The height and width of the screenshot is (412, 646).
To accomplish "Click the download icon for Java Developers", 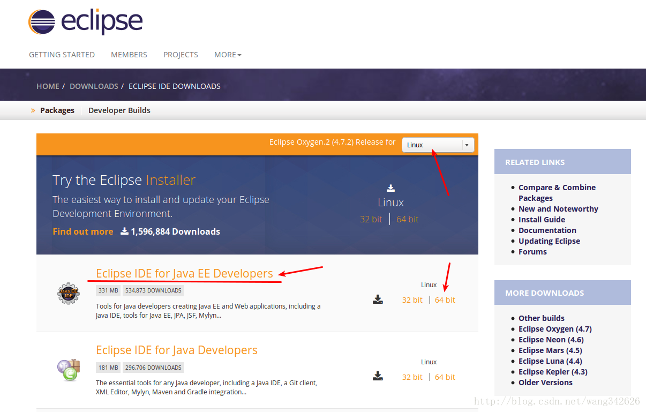I will pos(378,376).
